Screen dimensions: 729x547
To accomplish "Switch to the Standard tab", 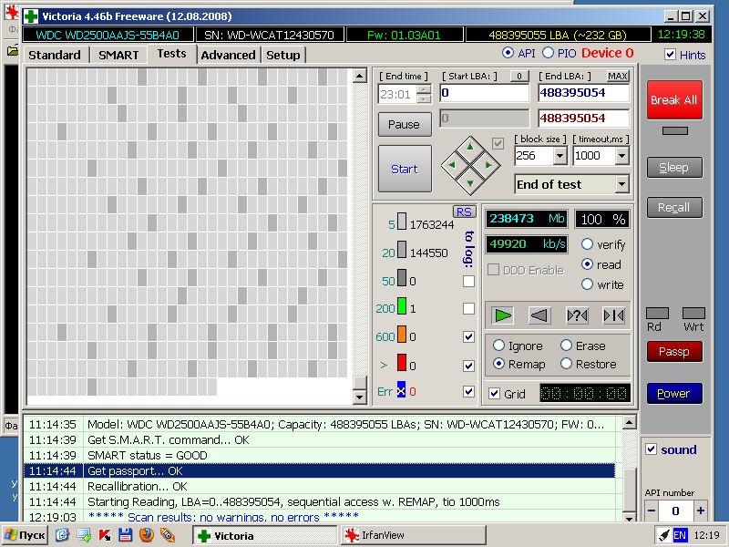I will (55, 56).
